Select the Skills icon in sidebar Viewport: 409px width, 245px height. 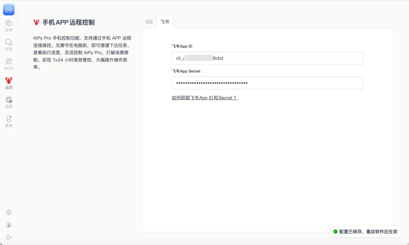click(8, 64)
